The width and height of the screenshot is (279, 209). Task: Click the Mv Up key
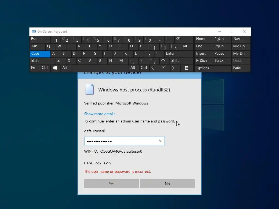point(241,47)
